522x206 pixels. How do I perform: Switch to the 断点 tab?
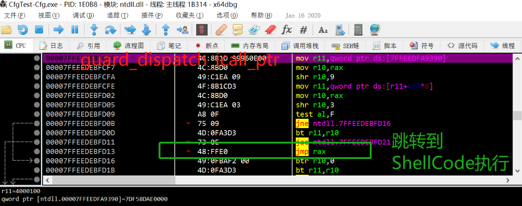207,46
